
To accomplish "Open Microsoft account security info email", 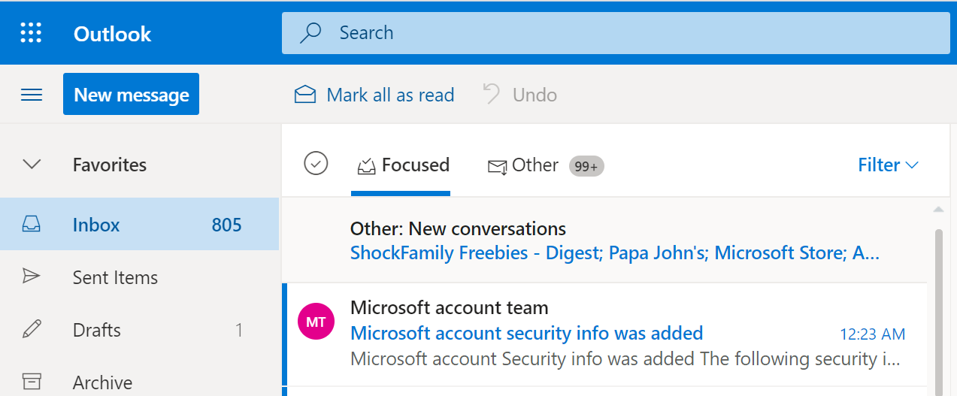I will 526,333.
